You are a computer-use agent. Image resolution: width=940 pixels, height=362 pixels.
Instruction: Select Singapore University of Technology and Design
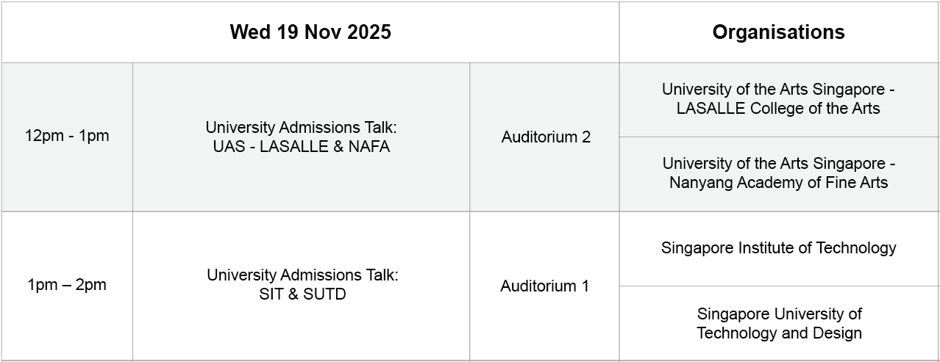point(779,323)
